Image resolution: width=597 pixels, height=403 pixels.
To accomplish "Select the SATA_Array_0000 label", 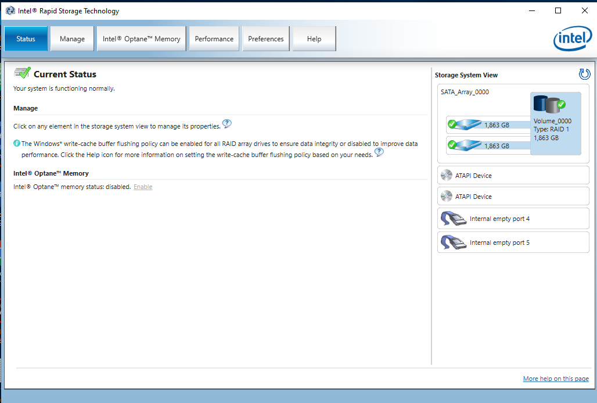I will [x=465, y=92].
